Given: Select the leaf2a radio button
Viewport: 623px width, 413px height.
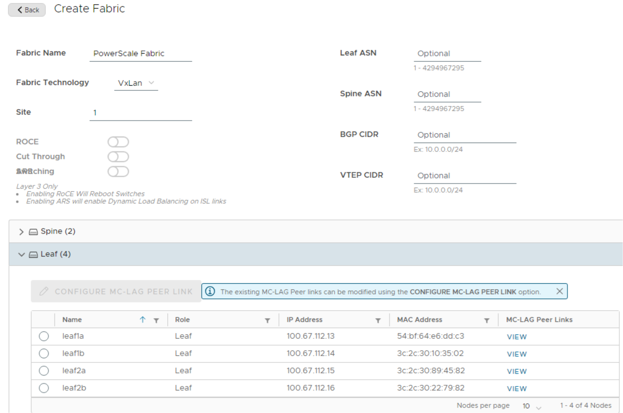Looking at the screenshot, I should click(44, 371).
